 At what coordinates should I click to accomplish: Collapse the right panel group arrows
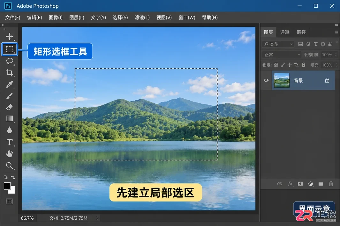click(x=336, y=25)
